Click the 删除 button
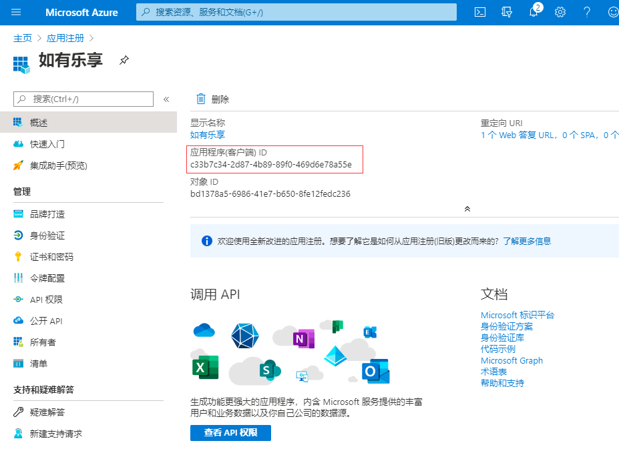This screenshot has height=451, width=619. 213,99
